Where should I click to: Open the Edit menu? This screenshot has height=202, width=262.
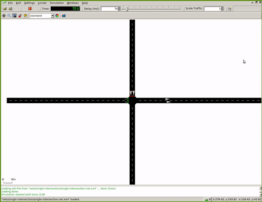click(18, 3)
